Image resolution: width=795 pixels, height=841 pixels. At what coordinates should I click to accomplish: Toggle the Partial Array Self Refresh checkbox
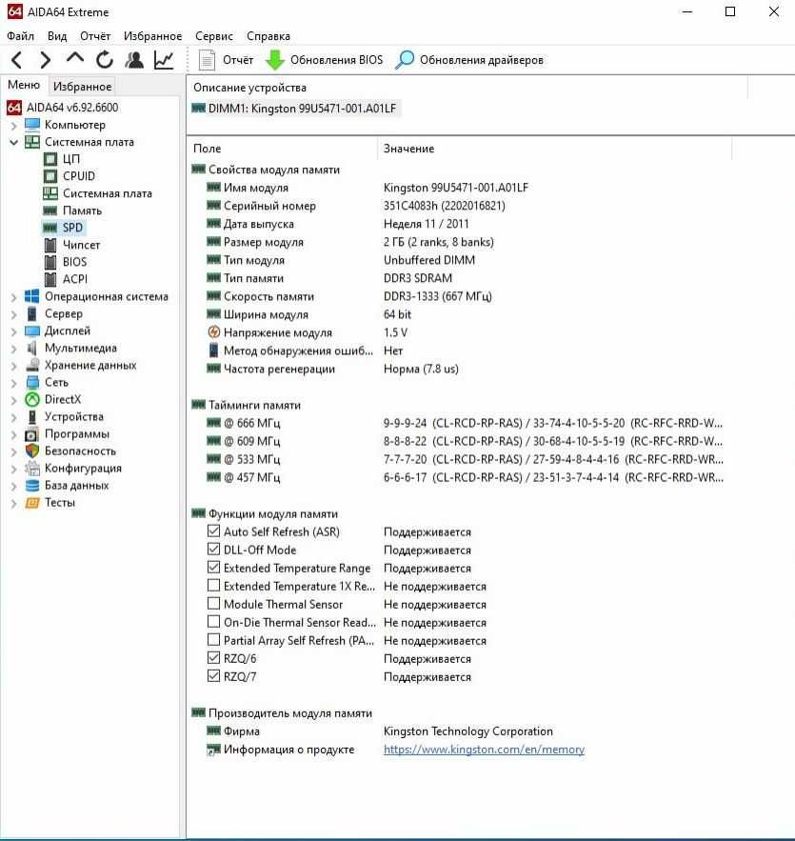pyautogui.click(x=213, y=640)
